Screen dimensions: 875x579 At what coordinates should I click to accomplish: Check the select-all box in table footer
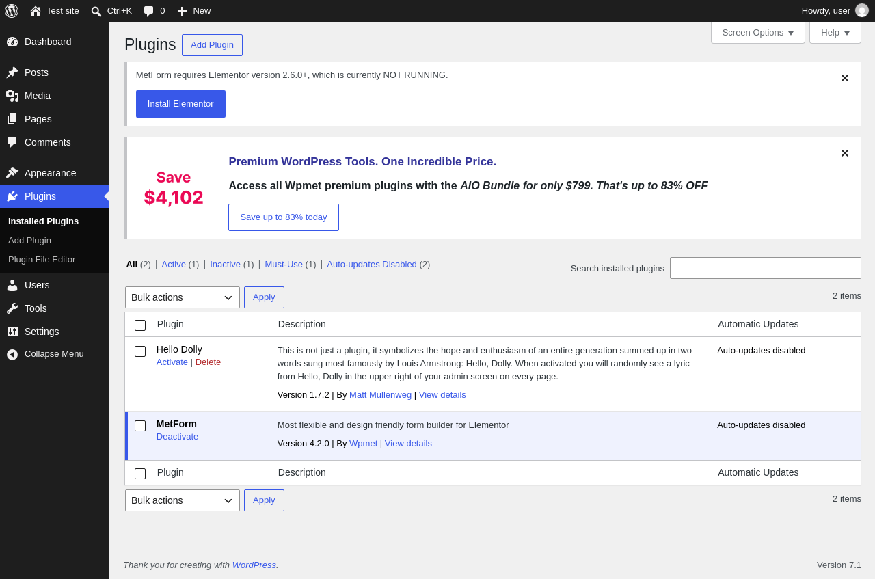pyautogui.click(x=140, y=474)
